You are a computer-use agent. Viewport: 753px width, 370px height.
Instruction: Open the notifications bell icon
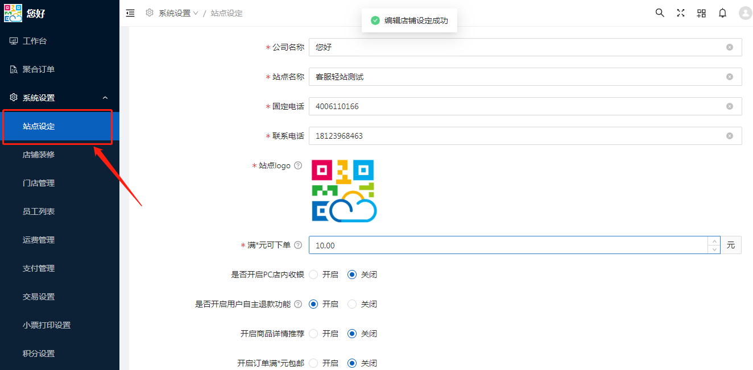point(722,13)
